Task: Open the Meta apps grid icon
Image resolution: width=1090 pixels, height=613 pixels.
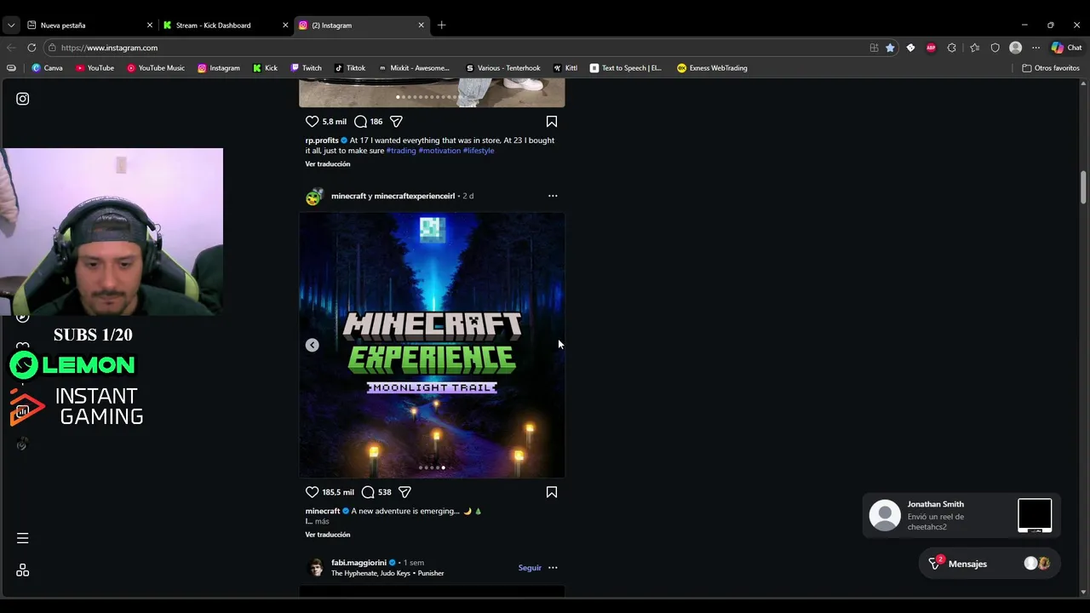Action: pyautogui.click(x=23, y=570)
